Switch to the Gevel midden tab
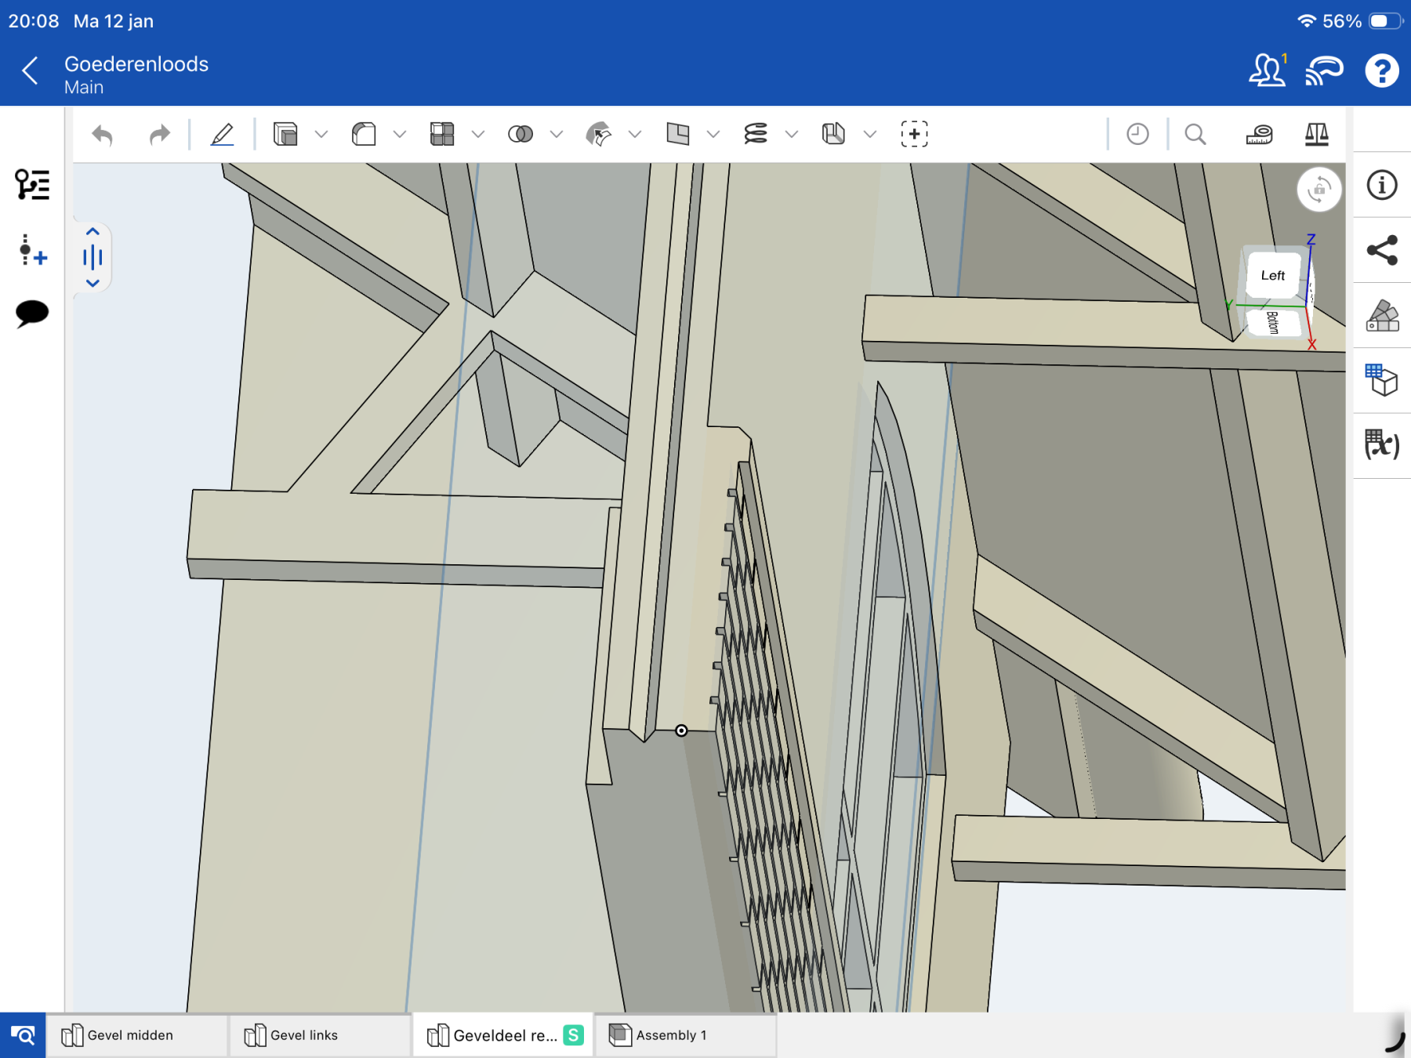The image size is (1411, 1058). [x=130, y=1035]
